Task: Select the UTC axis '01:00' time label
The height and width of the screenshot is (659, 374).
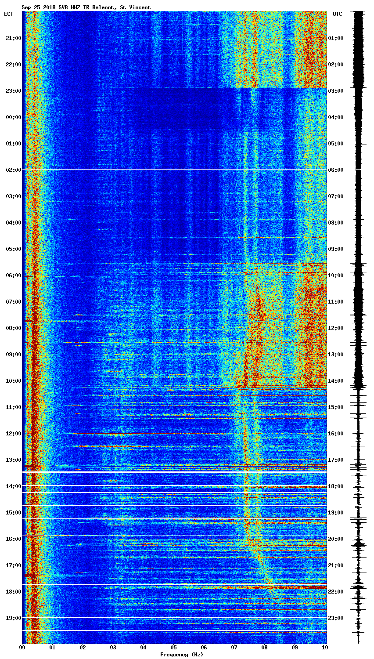Action: pyautogui.click(x=336, y=38)
